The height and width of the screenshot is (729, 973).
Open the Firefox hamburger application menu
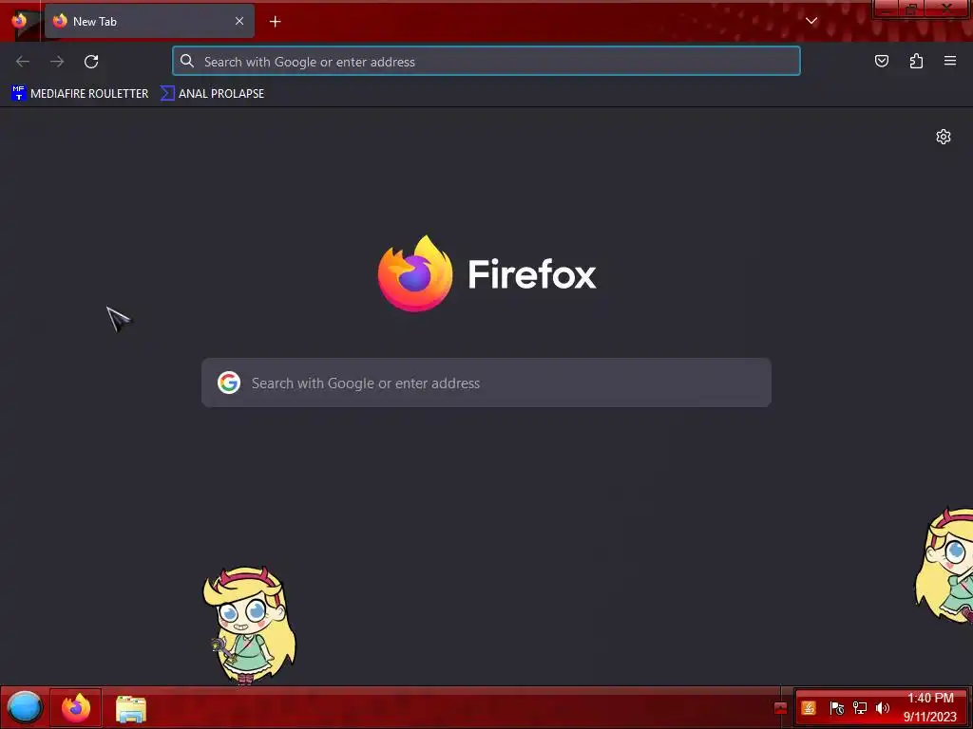pyautogui.click(x=950, y=61)
